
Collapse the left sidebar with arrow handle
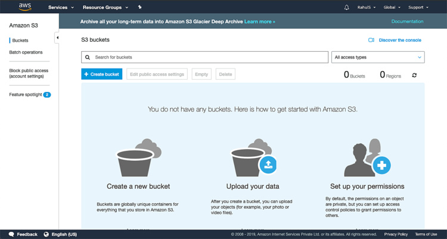click(x=57, y=38)
